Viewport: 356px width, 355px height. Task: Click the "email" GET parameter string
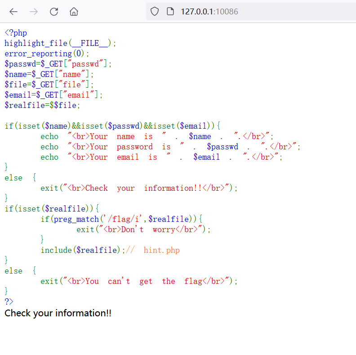tap(81, 95)
